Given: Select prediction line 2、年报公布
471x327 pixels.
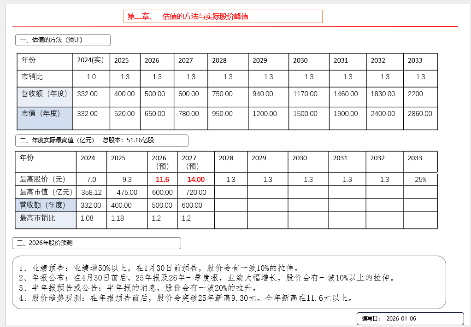Looking at the screenshot, I should [206, 278].
